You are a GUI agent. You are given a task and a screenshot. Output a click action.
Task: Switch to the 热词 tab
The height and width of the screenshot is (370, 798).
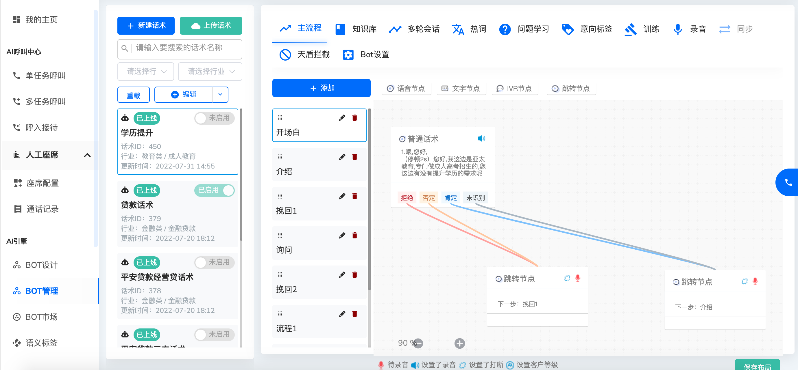(x=469, y=29)
